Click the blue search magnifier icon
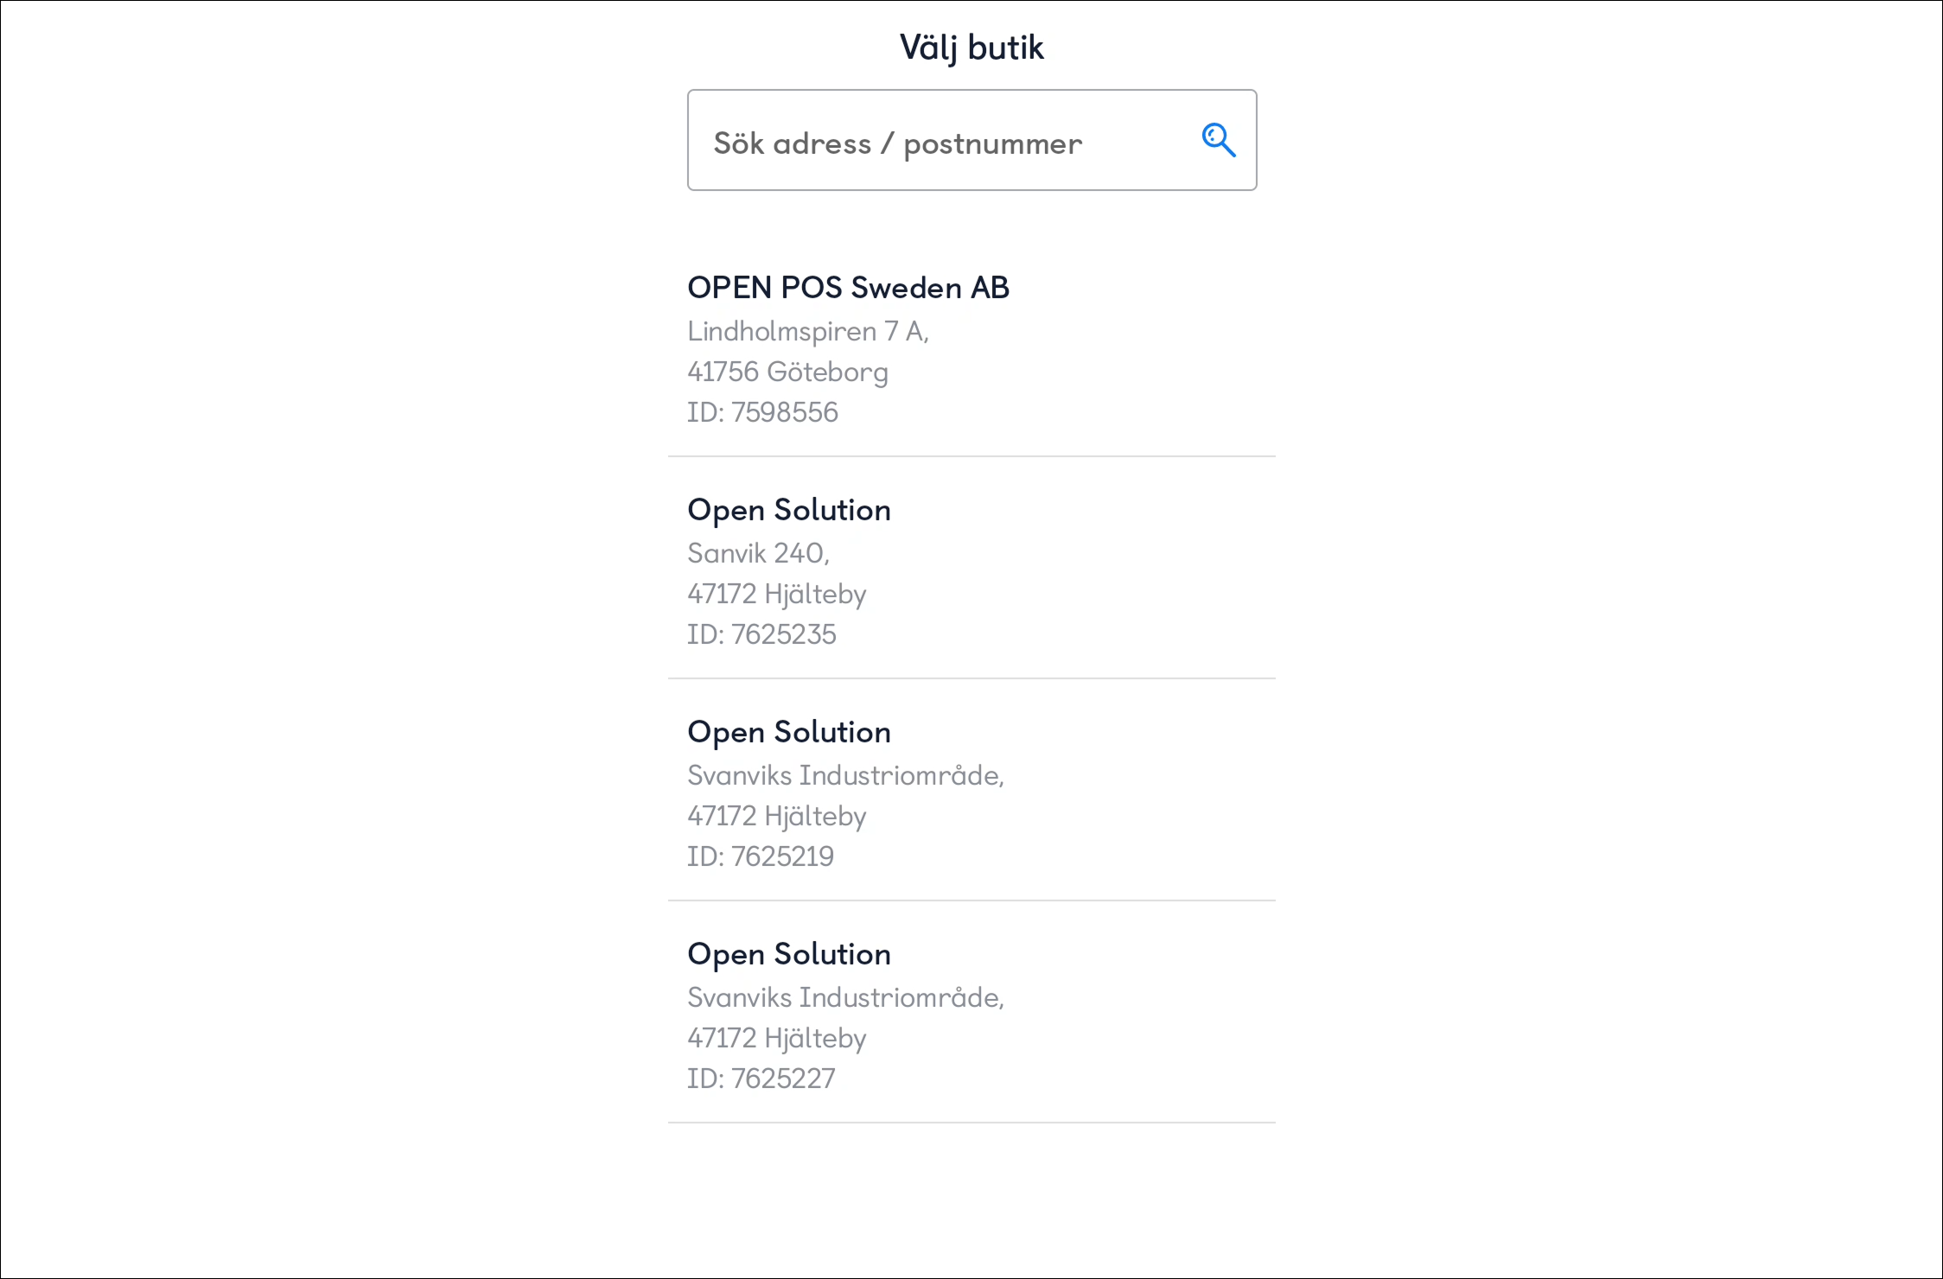Viewport: 1943px width, 1279px height. pyautogui.click(x=1219, y=140)
